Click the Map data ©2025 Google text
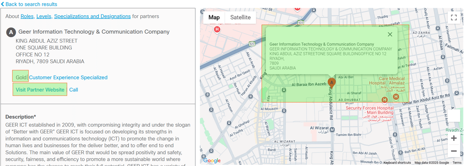464x166 pixels. [431, 163]
